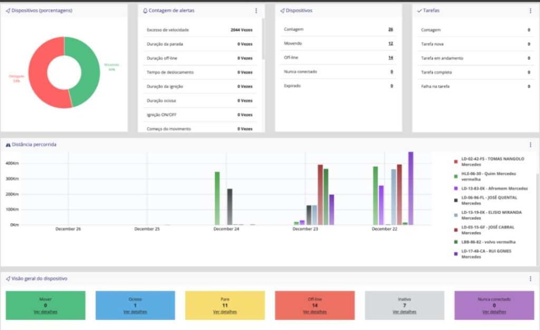Screen dimensions: 540x330
Task: Open the Tarefas widget three-dot menu
Action: click(530, 11)
